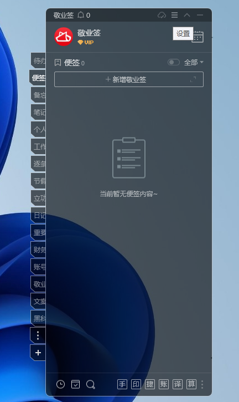Collapse the panel with the up chevron
Viewport: 239px width, 402px height.
187,15
